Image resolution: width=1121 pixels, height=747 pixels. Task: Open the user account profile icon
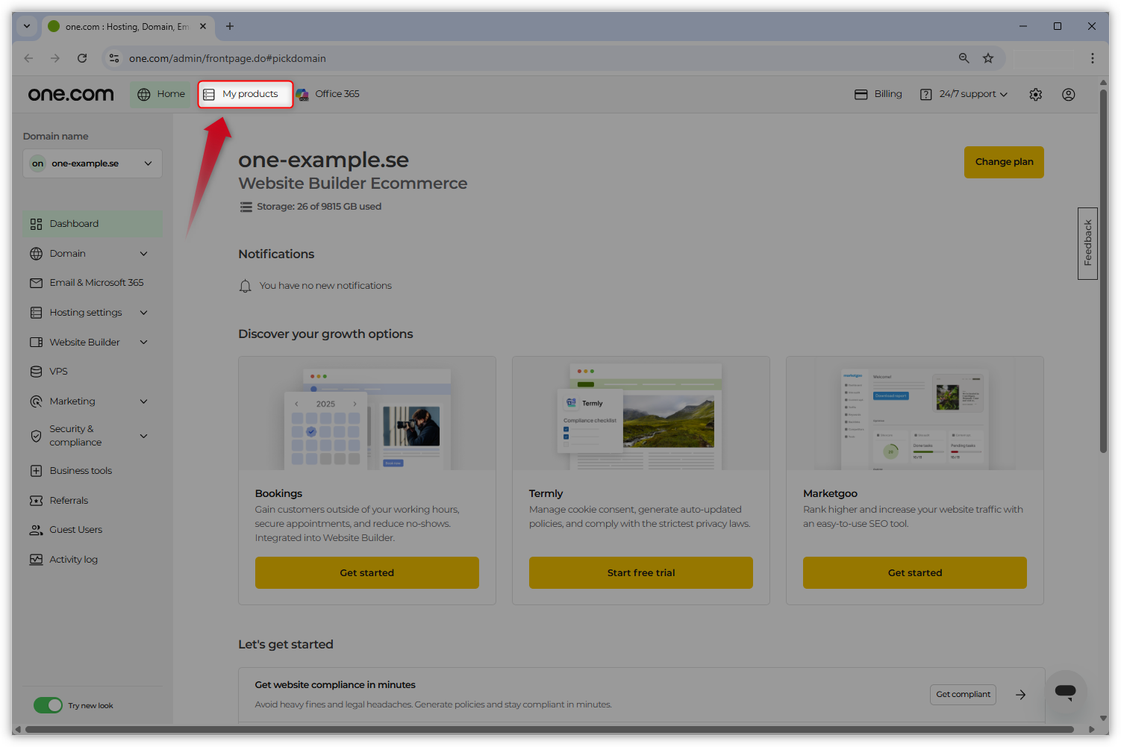click(1069, 95)
